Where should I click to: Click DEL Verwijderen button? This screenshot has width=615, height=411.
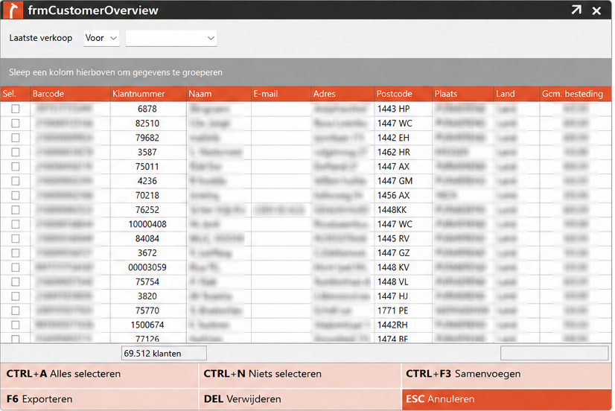300,399
